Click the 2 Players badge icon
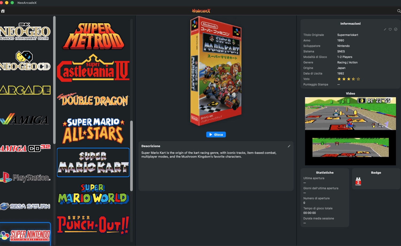 [358, 181]
